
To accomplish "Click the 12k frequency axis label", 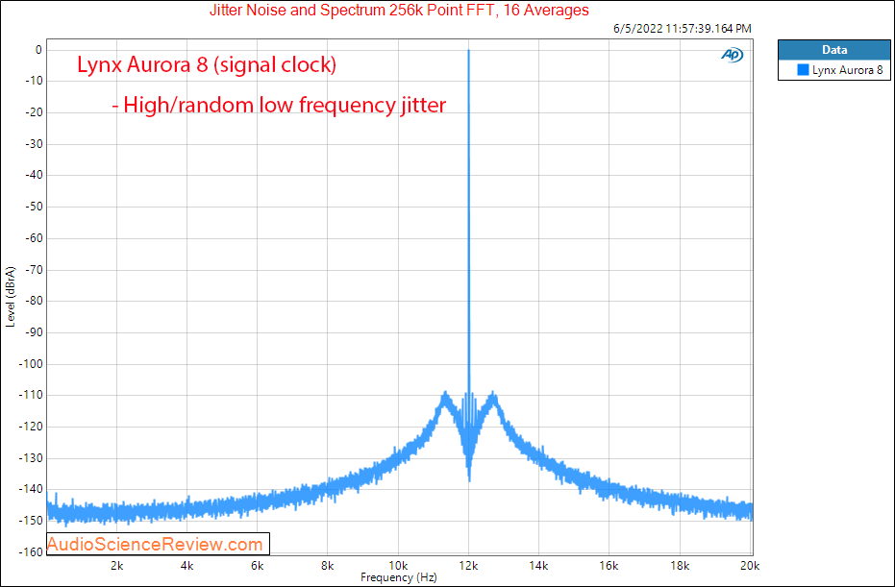I will coord(468,565).
